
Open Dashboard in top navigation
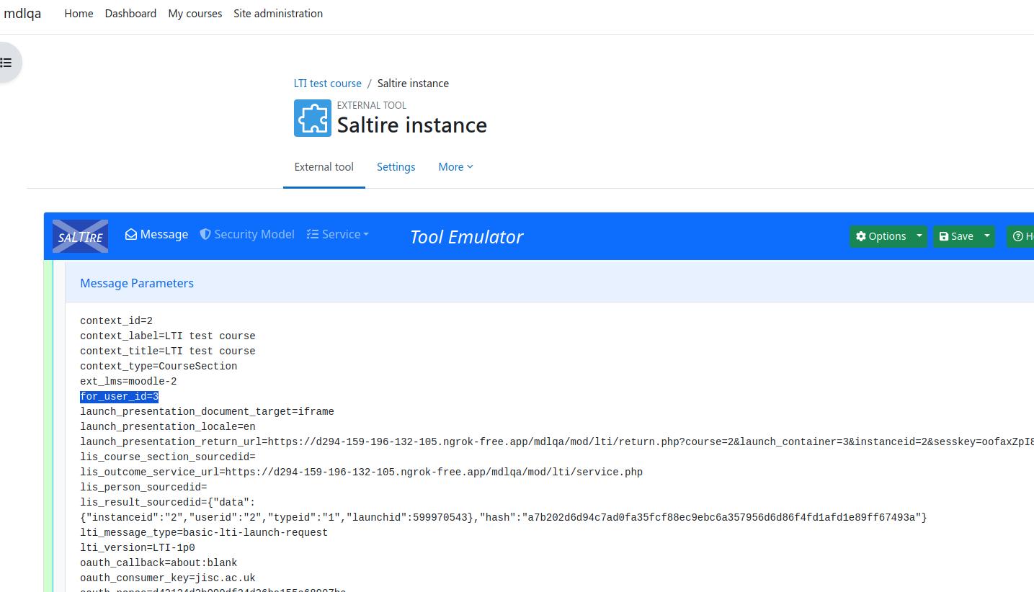coord(130,14)
